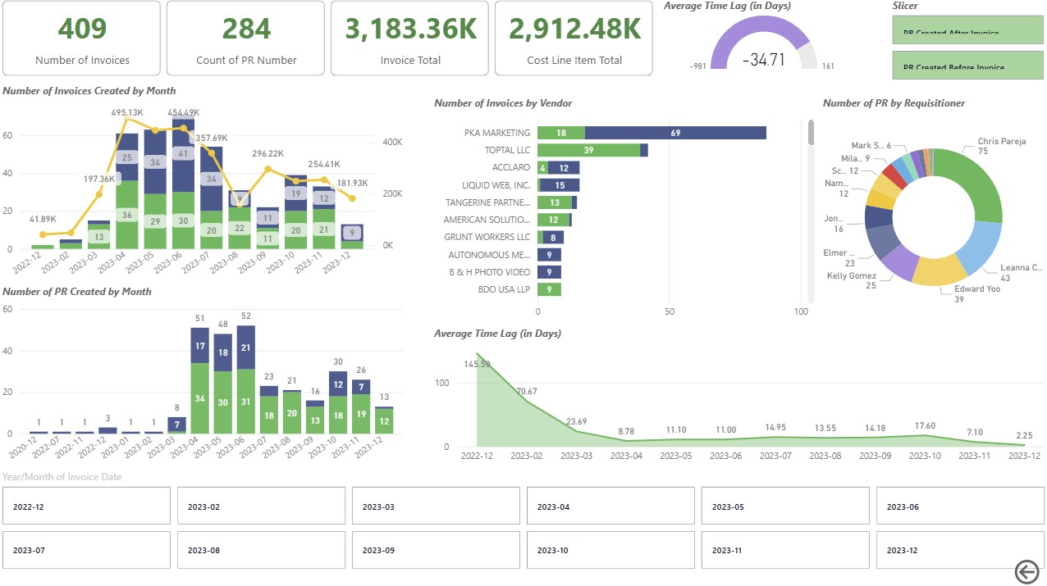The height and width of the screenshot is (586, 1047).
Task: Open the Count of PR Number card
Action: 246,39
